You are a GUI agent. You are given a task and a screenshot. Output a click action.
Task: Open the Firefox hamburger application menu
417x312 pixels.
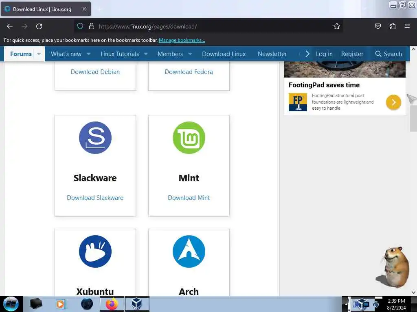407,26
